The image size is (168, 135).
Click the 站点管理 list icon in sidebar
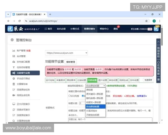tap(14, 56)
